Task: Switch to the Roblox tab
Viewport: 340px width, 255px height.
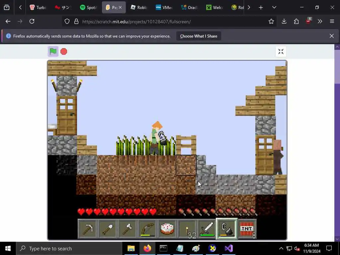Action: click(x=139, y=7)
